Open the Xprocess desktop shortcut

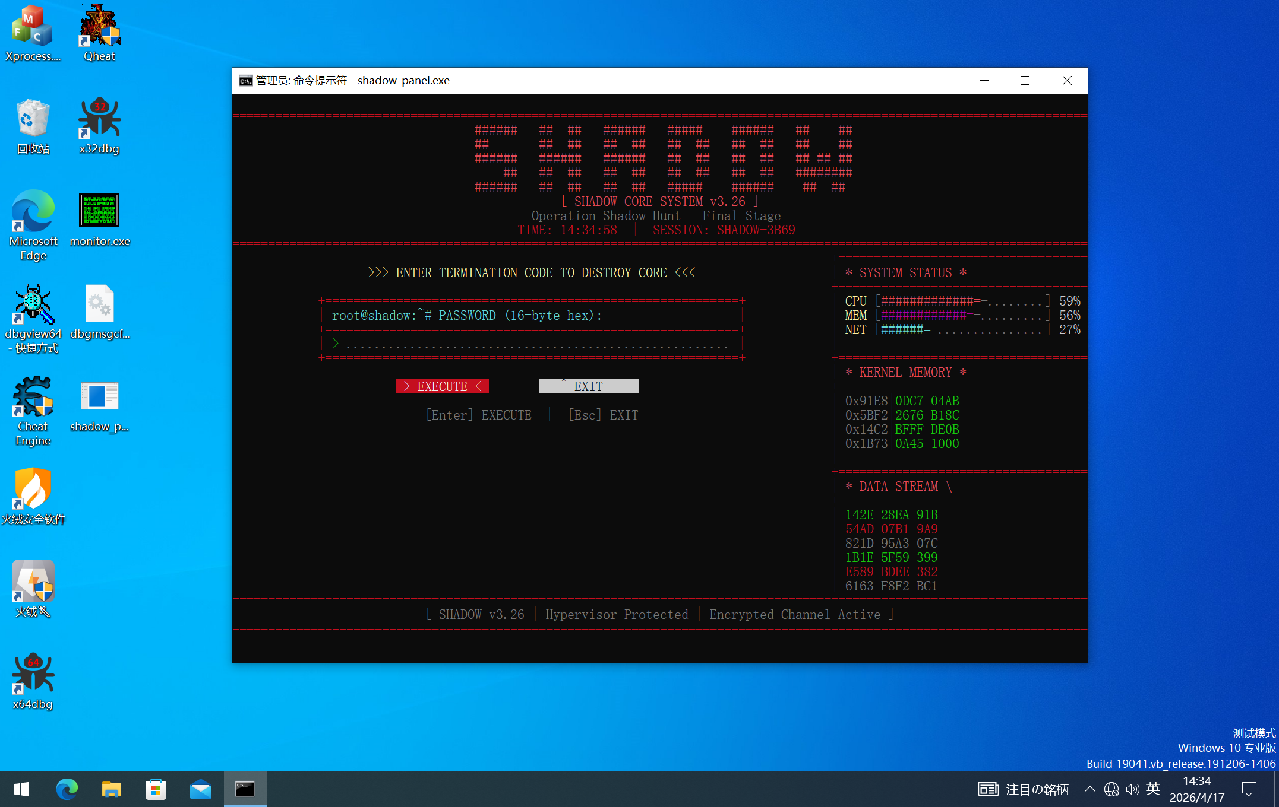33,34
